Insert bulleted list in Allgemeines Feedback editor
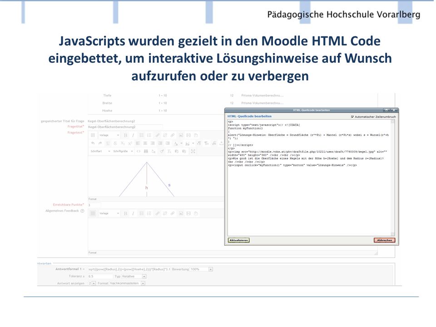This screenshot has width=436, height=327. click(142, 213)
